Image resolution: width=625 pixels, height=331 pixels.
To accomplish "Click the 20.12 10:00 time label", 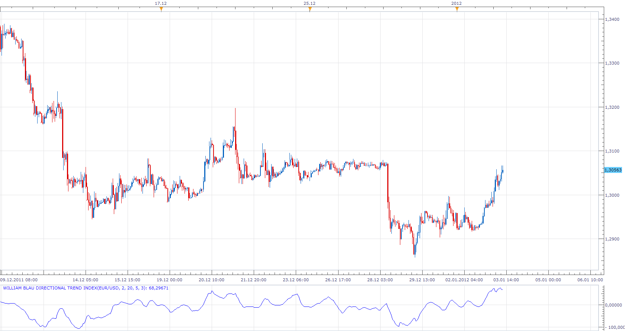I will pos(211,280).
